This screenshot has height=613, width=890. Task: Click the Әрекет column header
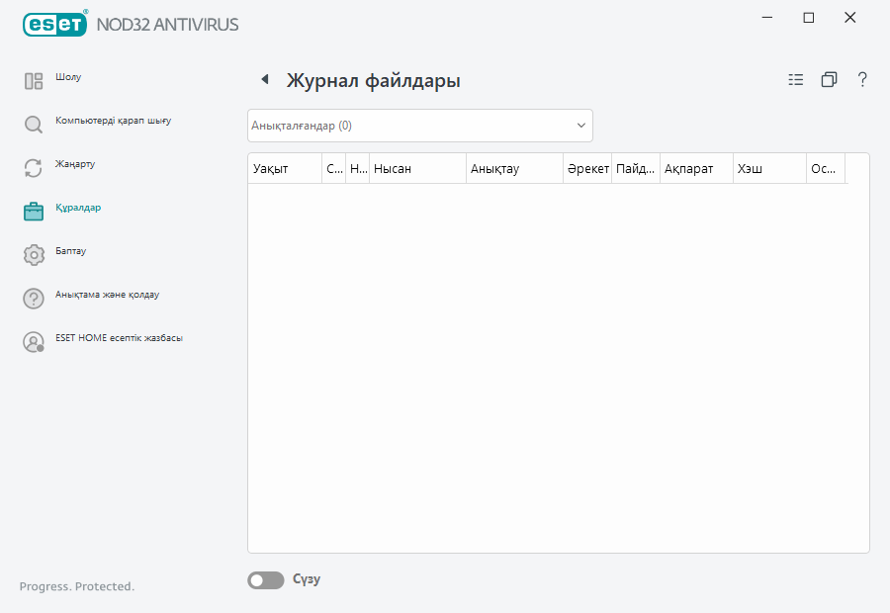(588, 168)
